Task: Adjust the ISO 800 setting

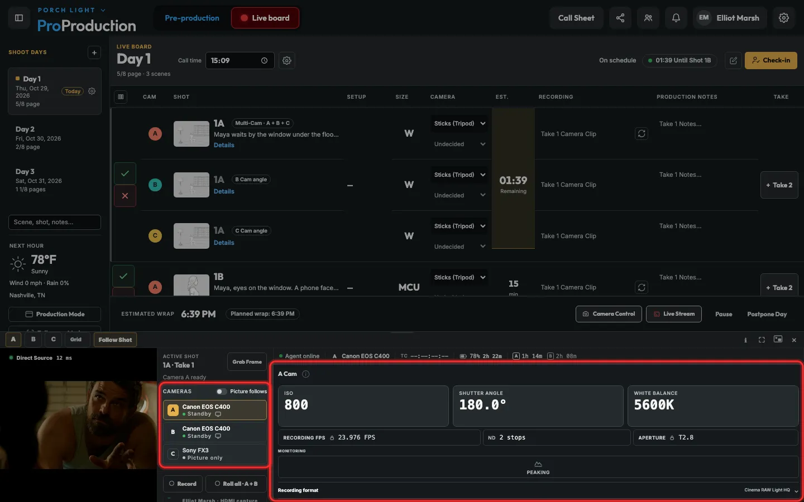Action: click(x=363, y=406)
